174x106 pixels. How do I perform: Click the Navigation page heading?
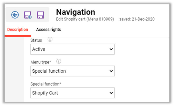pos(76,12)
